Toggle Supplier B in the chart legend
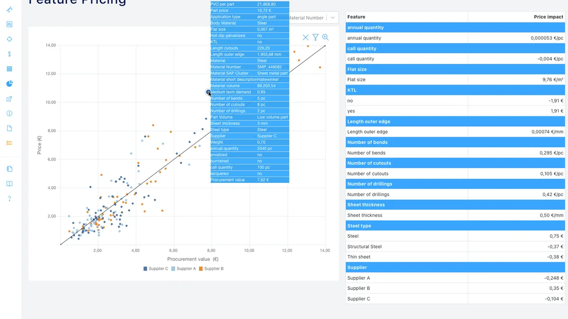The width and height of the screenshot is (568, 319). [x=213, y=268]
